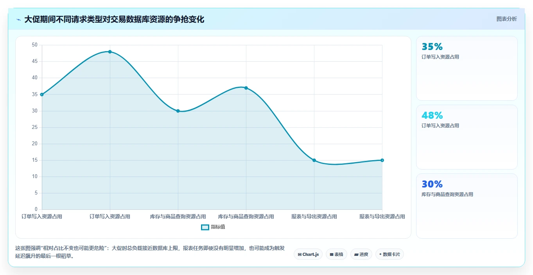
Task: Click the data point at value 48
Action: 110,52
